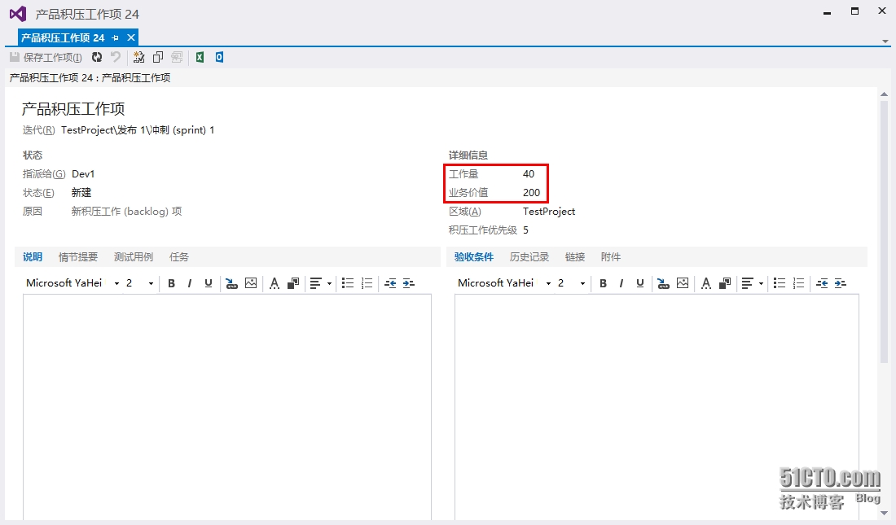The height and width of the screenshot is (525, 896).
Task: Decrease indent in 验收条件 editor
Action: [822, 283]
